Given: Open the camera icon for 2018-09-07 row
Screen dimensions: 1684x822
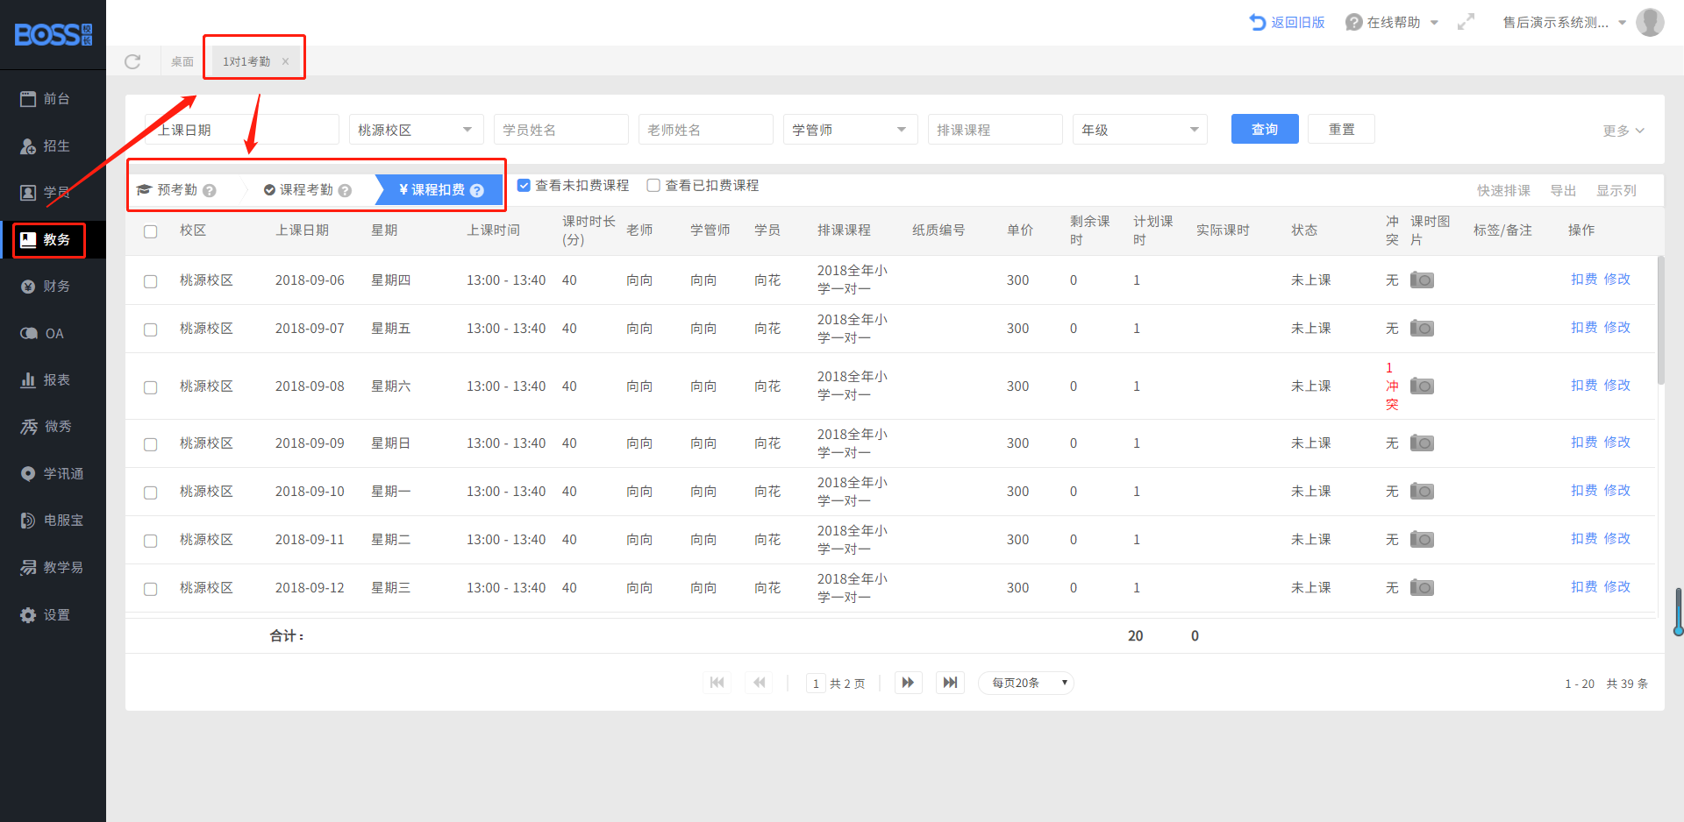Looking at the screenshot, I should click(1422, 329).
